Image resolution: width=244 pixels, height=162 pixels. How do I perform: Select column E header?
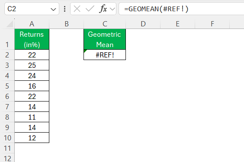click(177, 24)
